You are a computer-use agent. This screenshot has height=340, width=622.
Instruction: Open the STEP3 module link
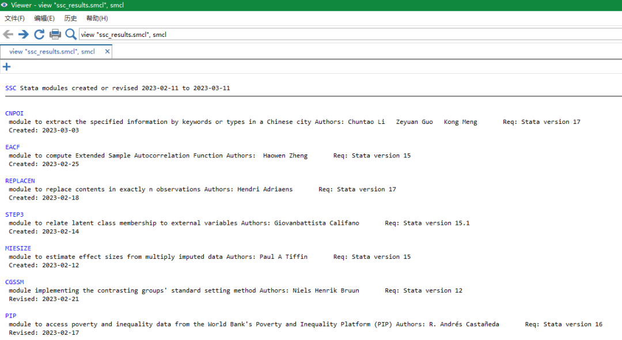pyautogui.click(x=14, y=214)
